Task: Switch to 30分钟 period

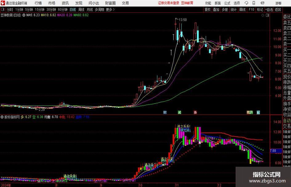Action: (x=51, y=10)
